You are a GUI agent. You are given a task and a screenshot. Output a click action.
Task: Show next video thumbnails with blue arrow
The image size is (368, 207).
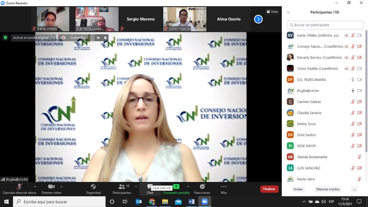[258, 19]
